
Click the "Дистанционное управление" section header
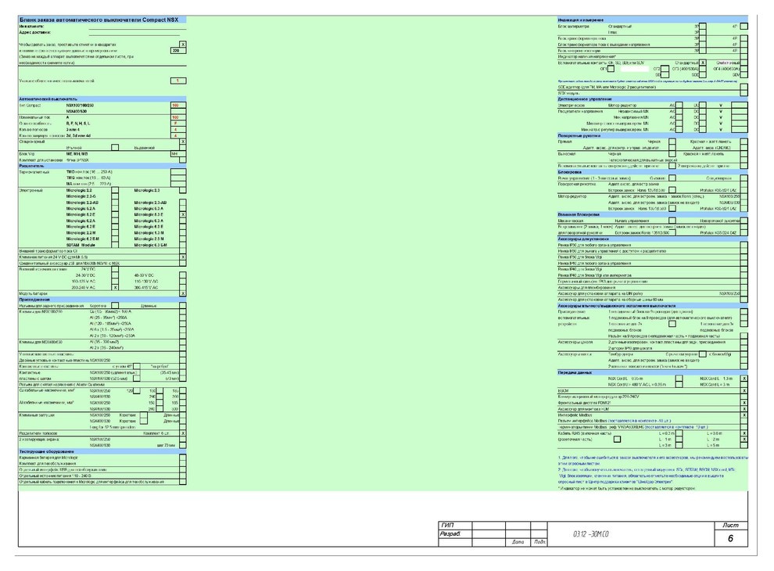pos(652,99)
